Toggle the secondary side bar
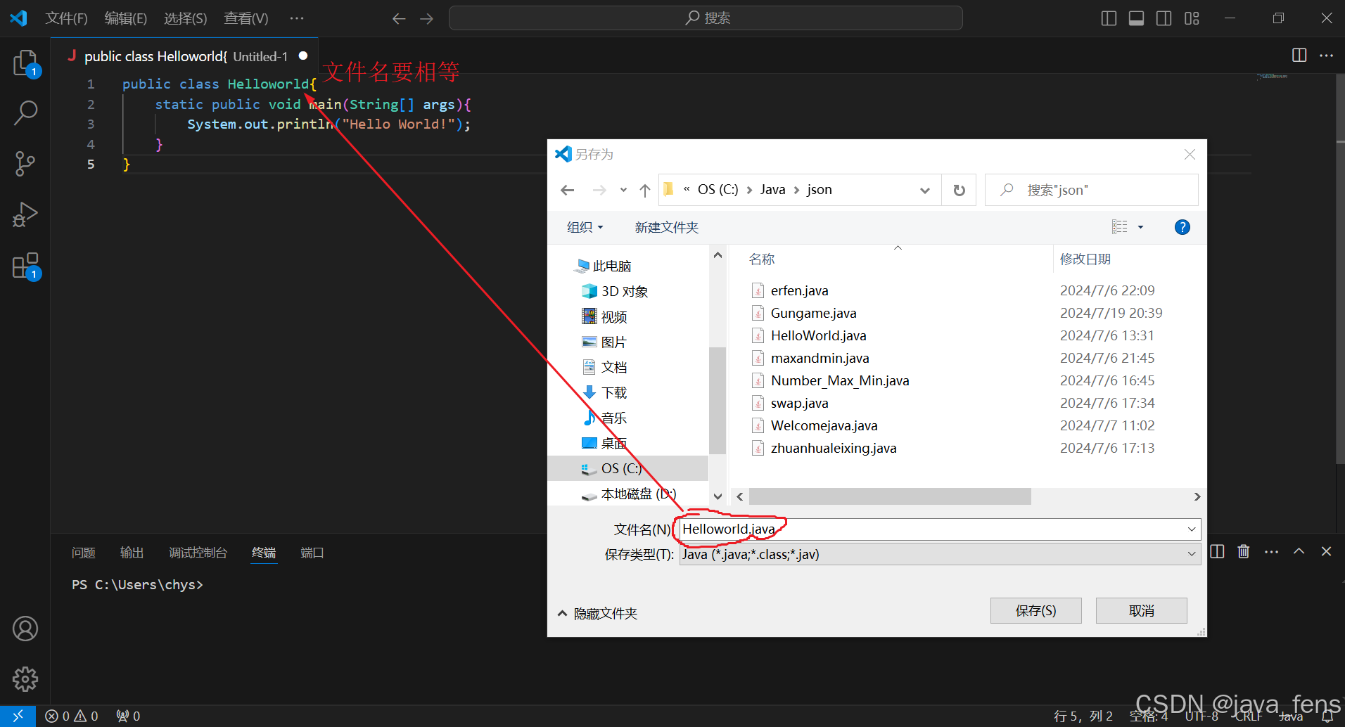The height and width of the screenshot is (727, 1345). (1164, 18)
